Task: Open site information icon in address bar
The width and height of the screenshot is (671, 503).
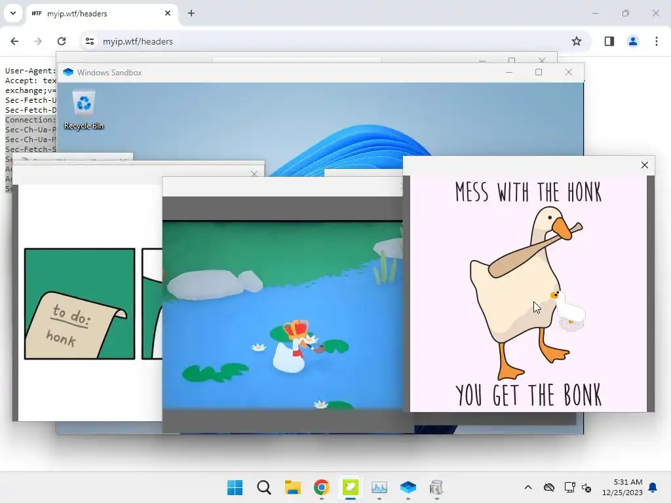Action: click(x=90, y=41)
